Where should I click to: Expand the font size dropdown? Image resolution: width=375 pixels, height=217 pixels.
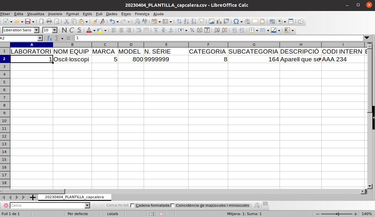click(54, 30)
